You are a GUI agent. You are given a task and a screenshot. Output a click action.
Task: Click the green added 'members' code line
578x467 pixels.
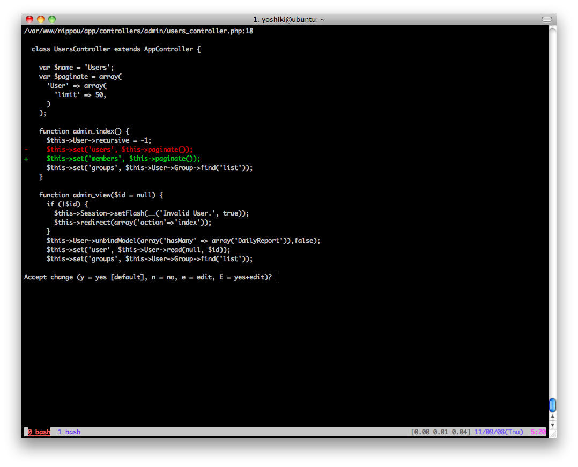[x=123, y=159]
